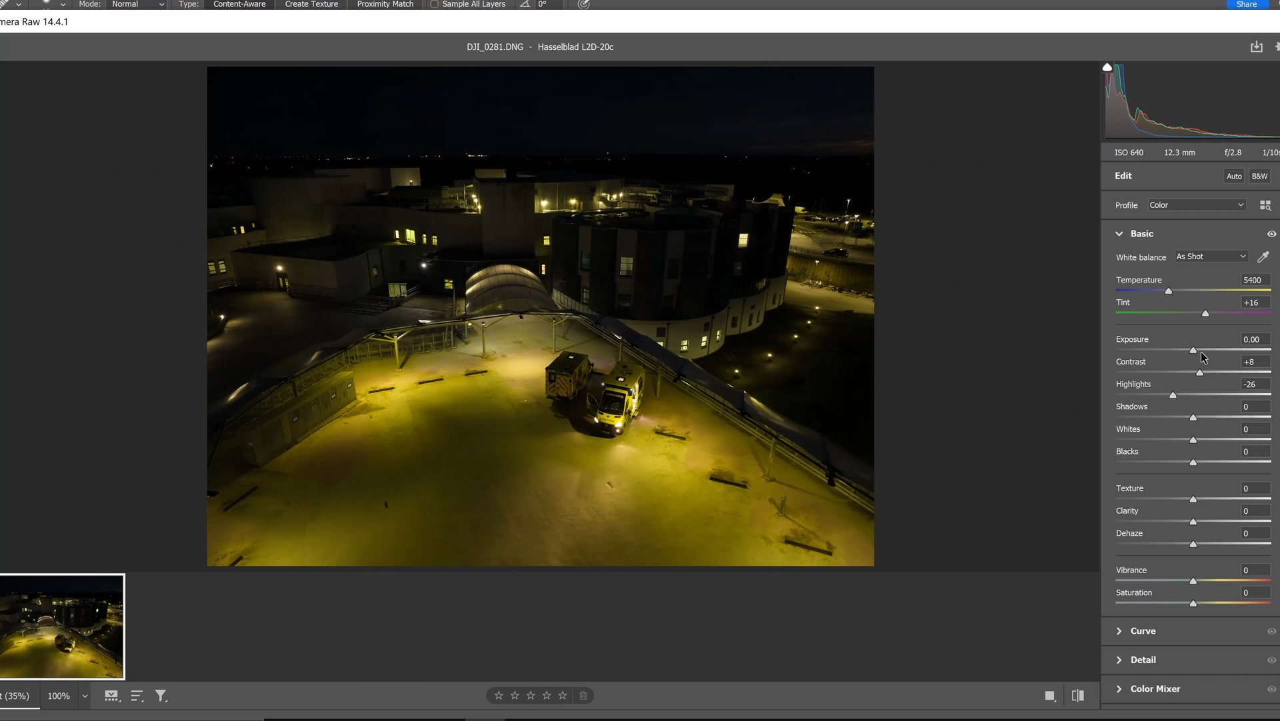Click the filter funnel icon
Screen dimensions: 1280x721
161,696
